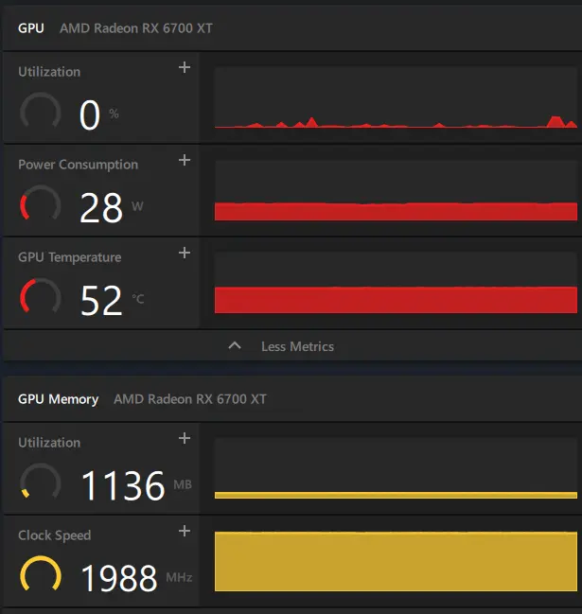The height and width of the screenshot is (614, 582).
Task: Click the Power Consumption label
Action: (78, 165)
